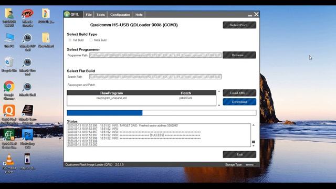Open the Miracle Team Support book icon

click(x=27, y=114)
